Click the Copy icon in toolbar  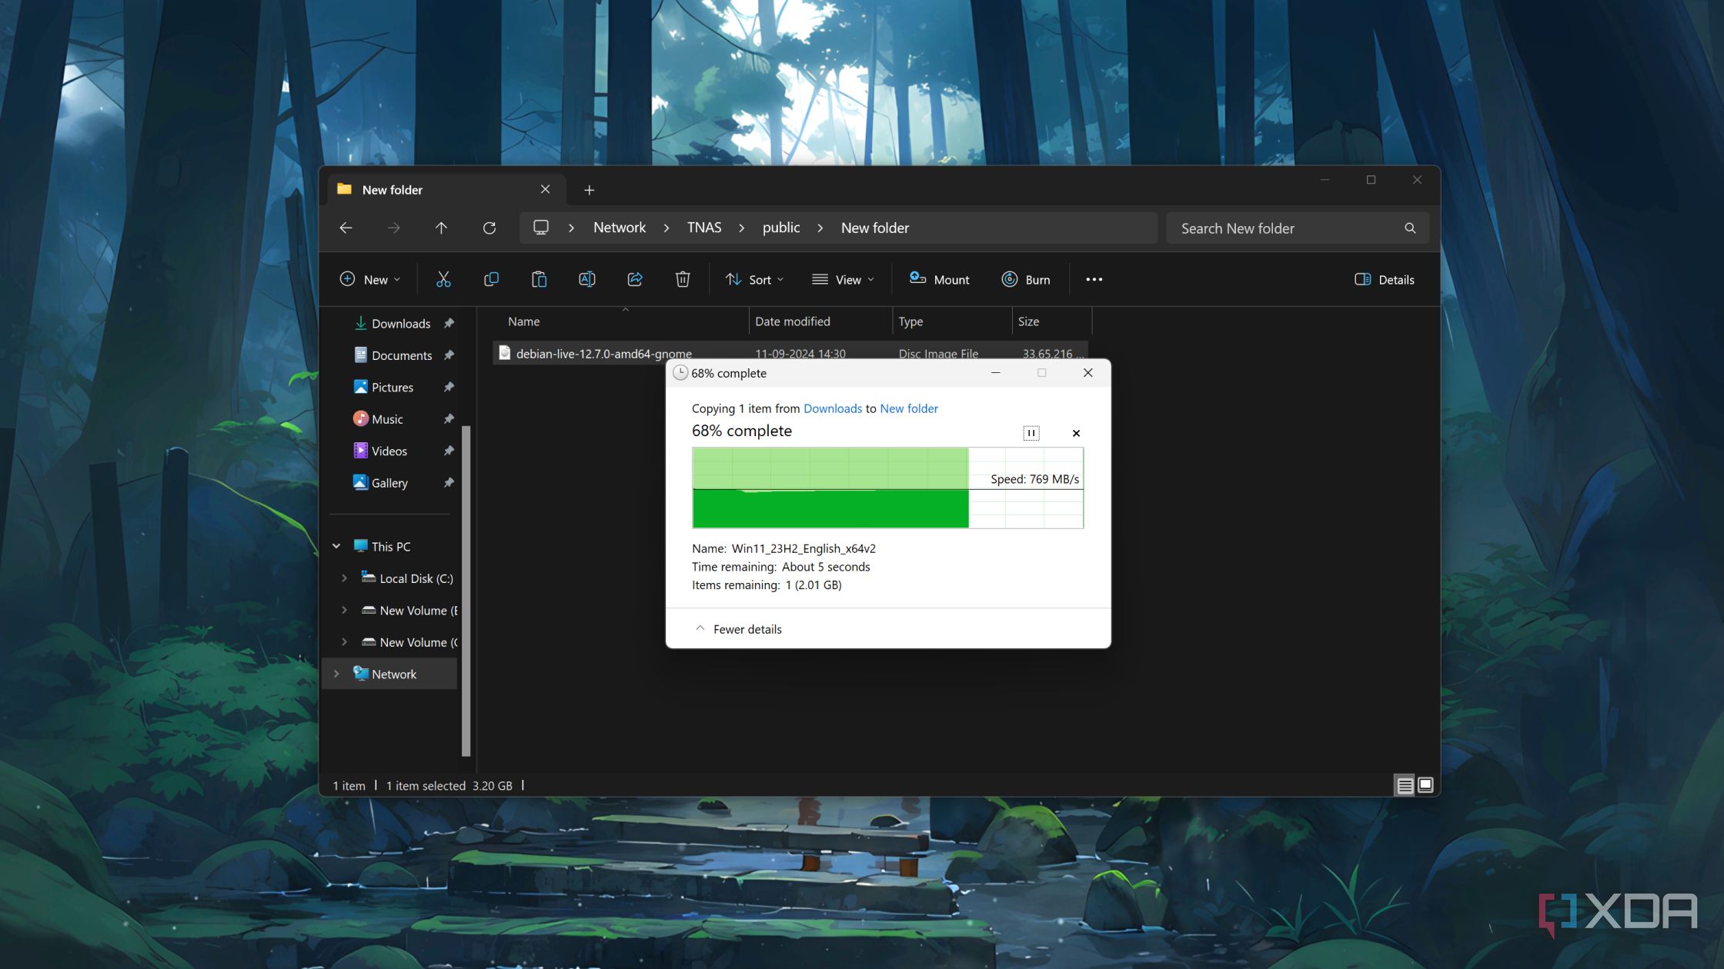(x=491, y=279)
